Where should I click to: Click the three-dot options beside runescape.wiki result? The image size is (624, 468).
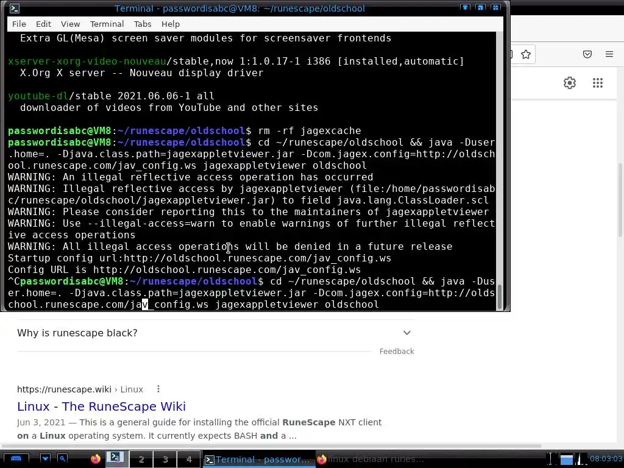[158, 389]
